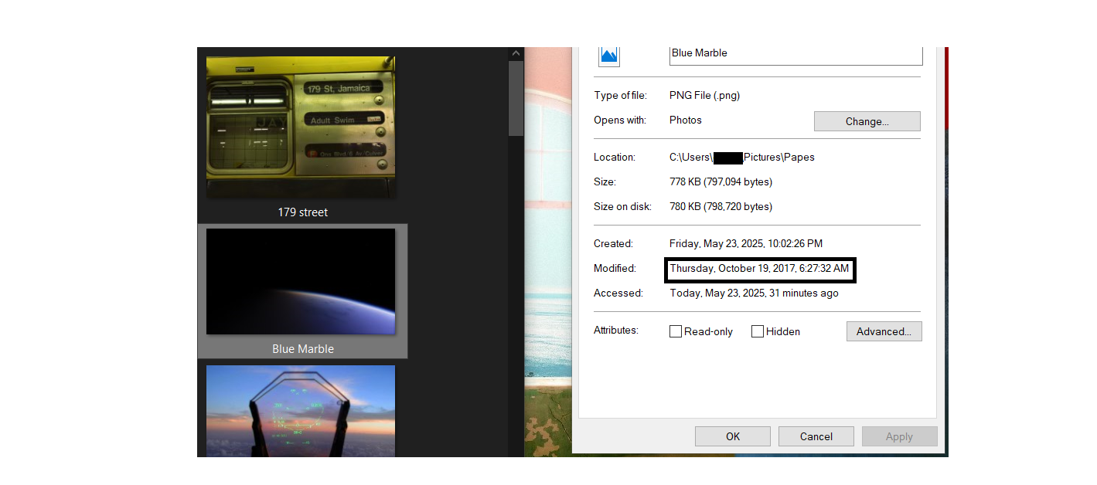Screen dimensions: 1097x485
Task: Click the "778 KB (797,094 bytes)" size value
Action: pos(721,182)
